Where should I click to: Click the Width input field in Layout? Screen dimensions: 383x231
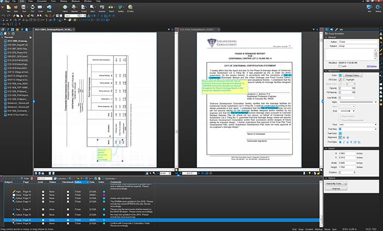tap(347, 163)
